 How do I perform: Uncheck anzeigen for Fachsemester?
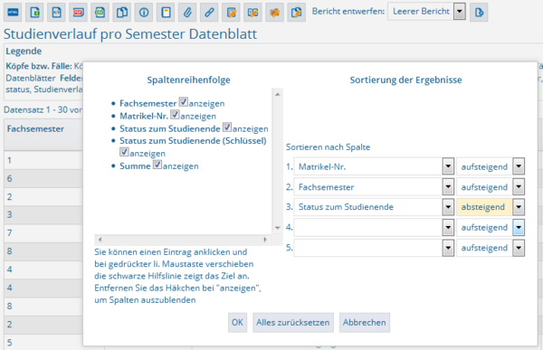(x=183, y=102)
